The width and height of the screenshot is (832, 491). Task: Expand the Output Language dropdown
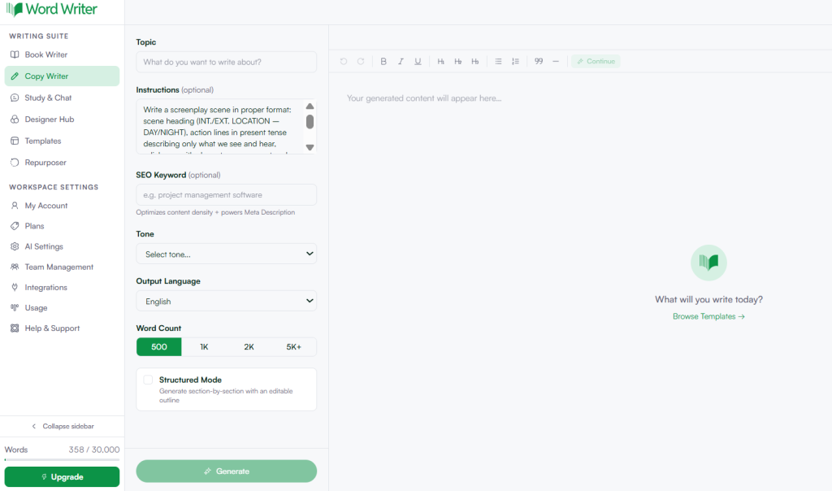click(x=226, y=301)
